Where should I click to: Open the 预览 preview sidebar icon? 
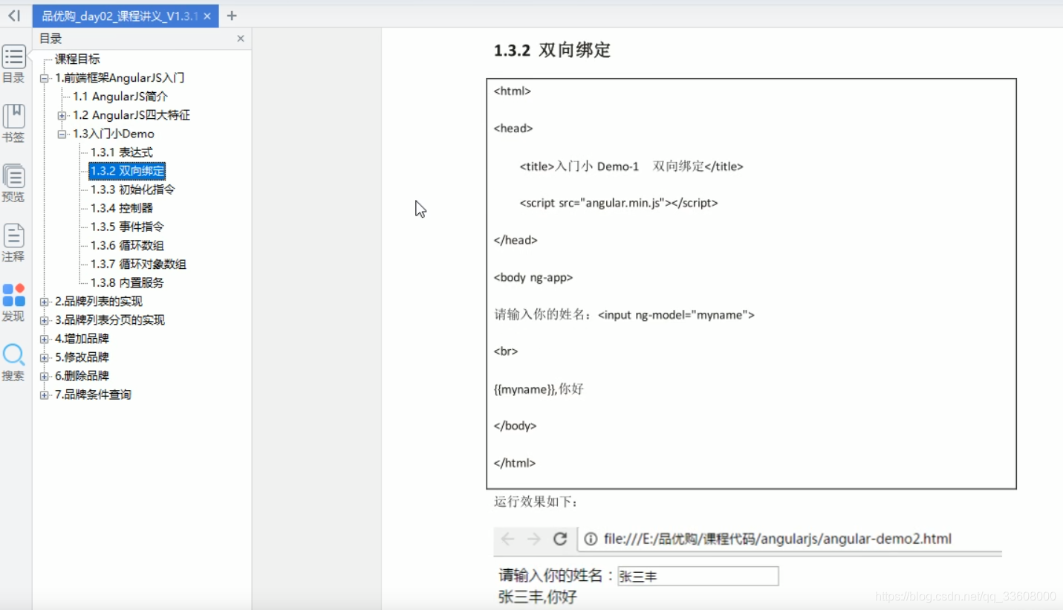[x=13, y=183]
